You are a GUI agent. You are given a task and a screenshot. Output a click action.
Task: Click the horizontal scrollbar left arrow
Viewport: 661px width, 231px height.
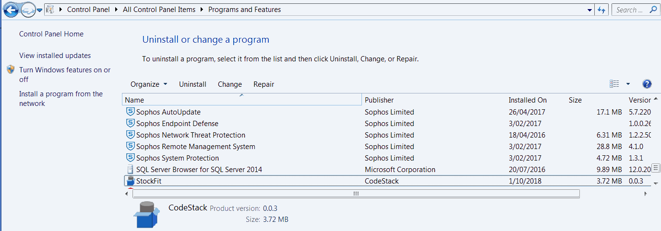point(127,194)
